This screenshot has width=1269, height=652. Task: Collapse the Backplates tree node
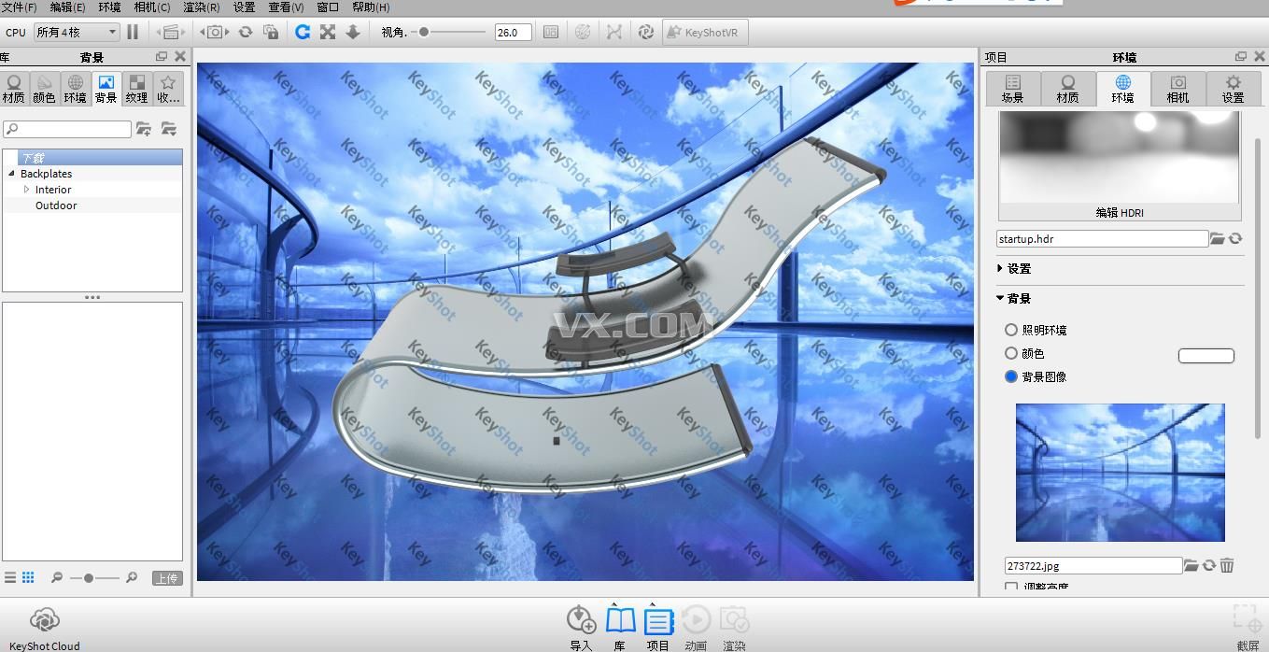12,174
